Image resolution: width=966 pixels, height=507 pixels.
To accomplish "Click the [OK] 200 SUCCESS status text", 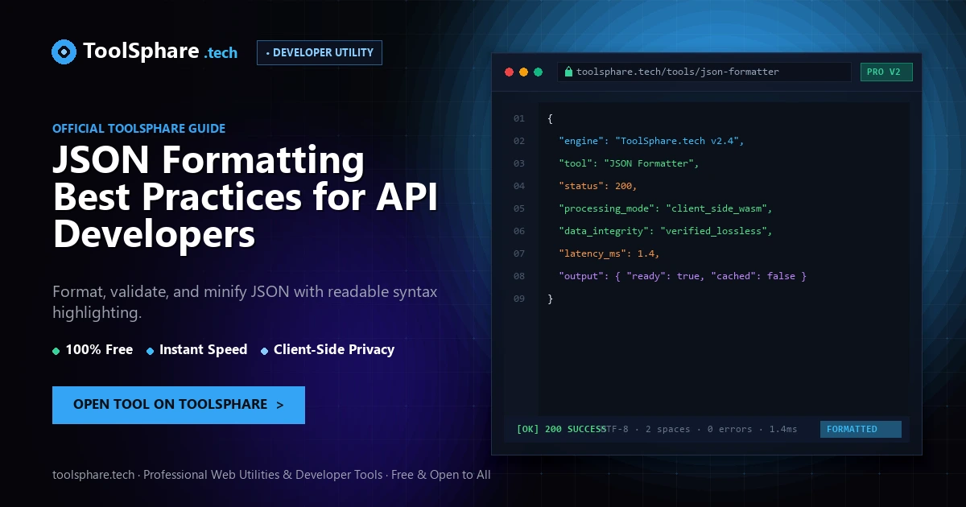I will click(561, 429).
